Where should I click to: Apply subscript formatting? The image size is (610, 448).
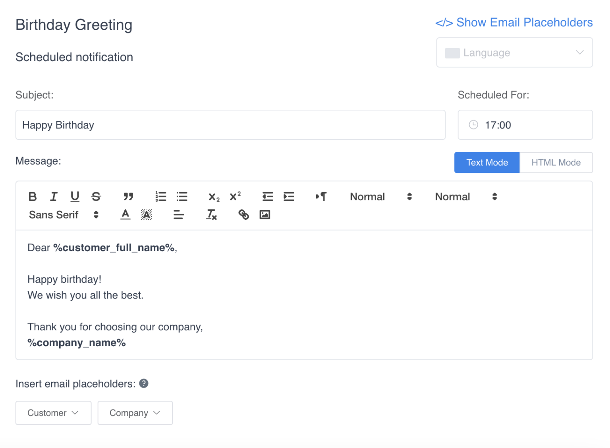point(214,197)
